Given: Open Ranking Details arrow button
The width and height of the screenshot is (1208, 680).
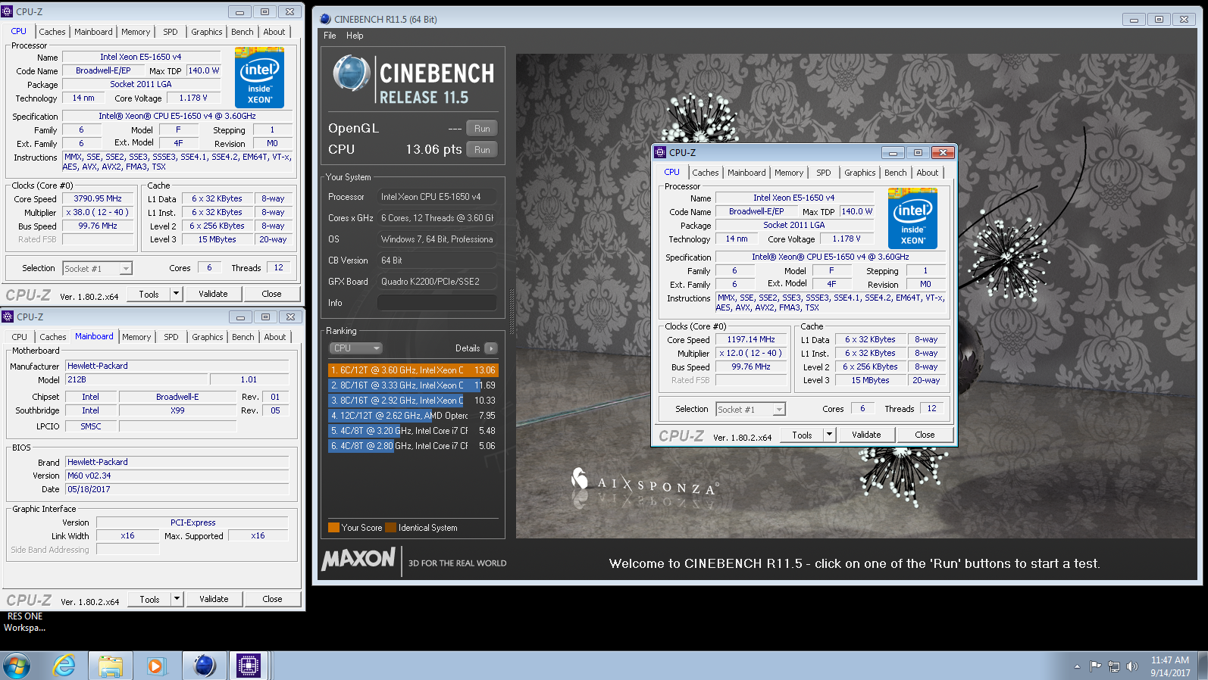Looking at the screenshot, I should [491, 348].
